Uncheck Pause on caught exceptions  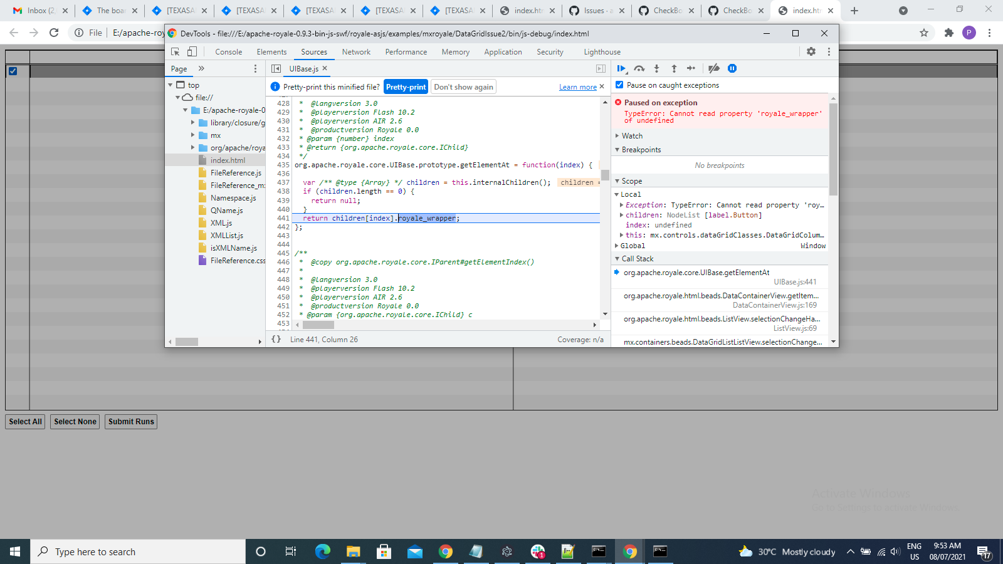pos(619,85)
